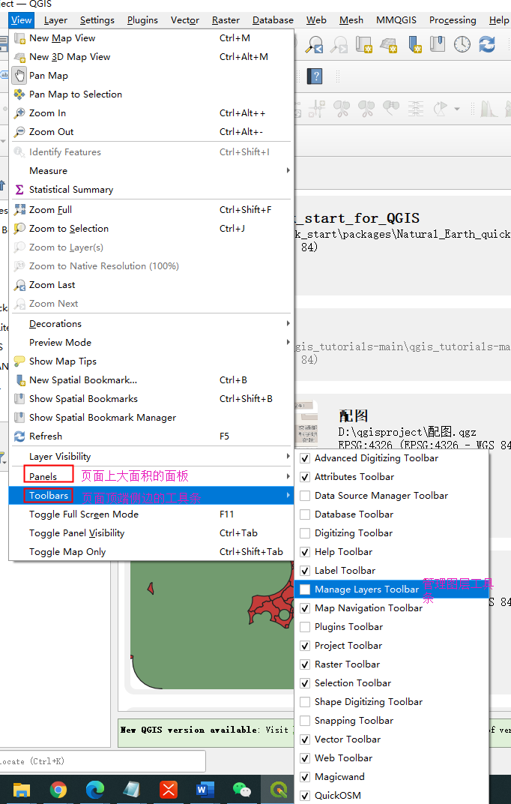Click the New 3D Map View icon
511x804 pixels.
[19, 57]
